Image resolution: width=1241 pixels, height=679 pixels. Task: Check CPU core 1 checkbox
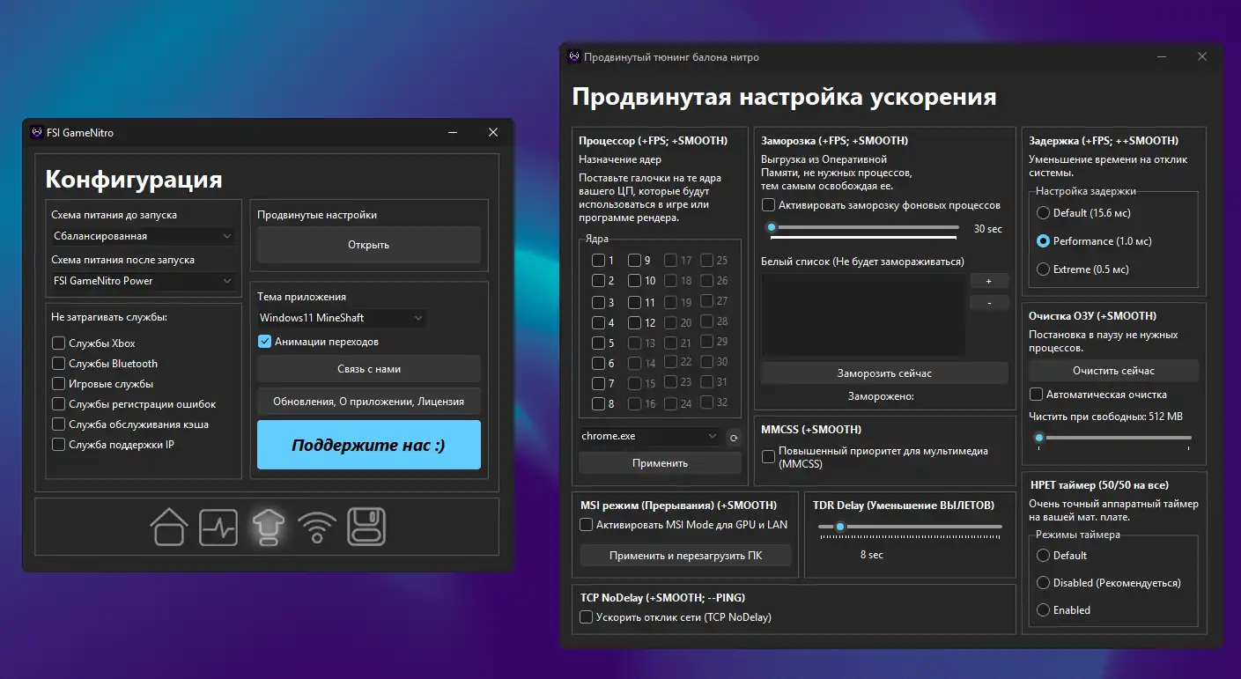(x=598, y=261)
